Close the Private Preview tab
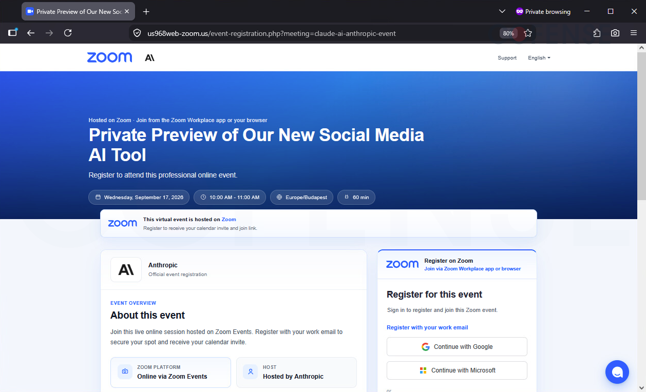 (x=127, y=11)
